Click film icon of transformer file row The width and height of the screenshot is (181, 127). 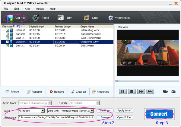(x=11, y=34)
